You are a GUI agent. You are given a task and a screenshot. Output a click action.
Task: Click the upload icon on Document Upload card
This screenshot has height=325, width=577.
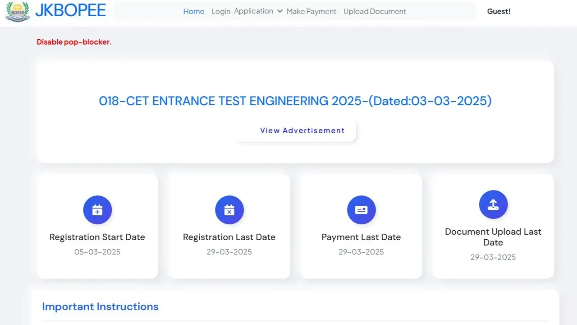pos(493,204)
